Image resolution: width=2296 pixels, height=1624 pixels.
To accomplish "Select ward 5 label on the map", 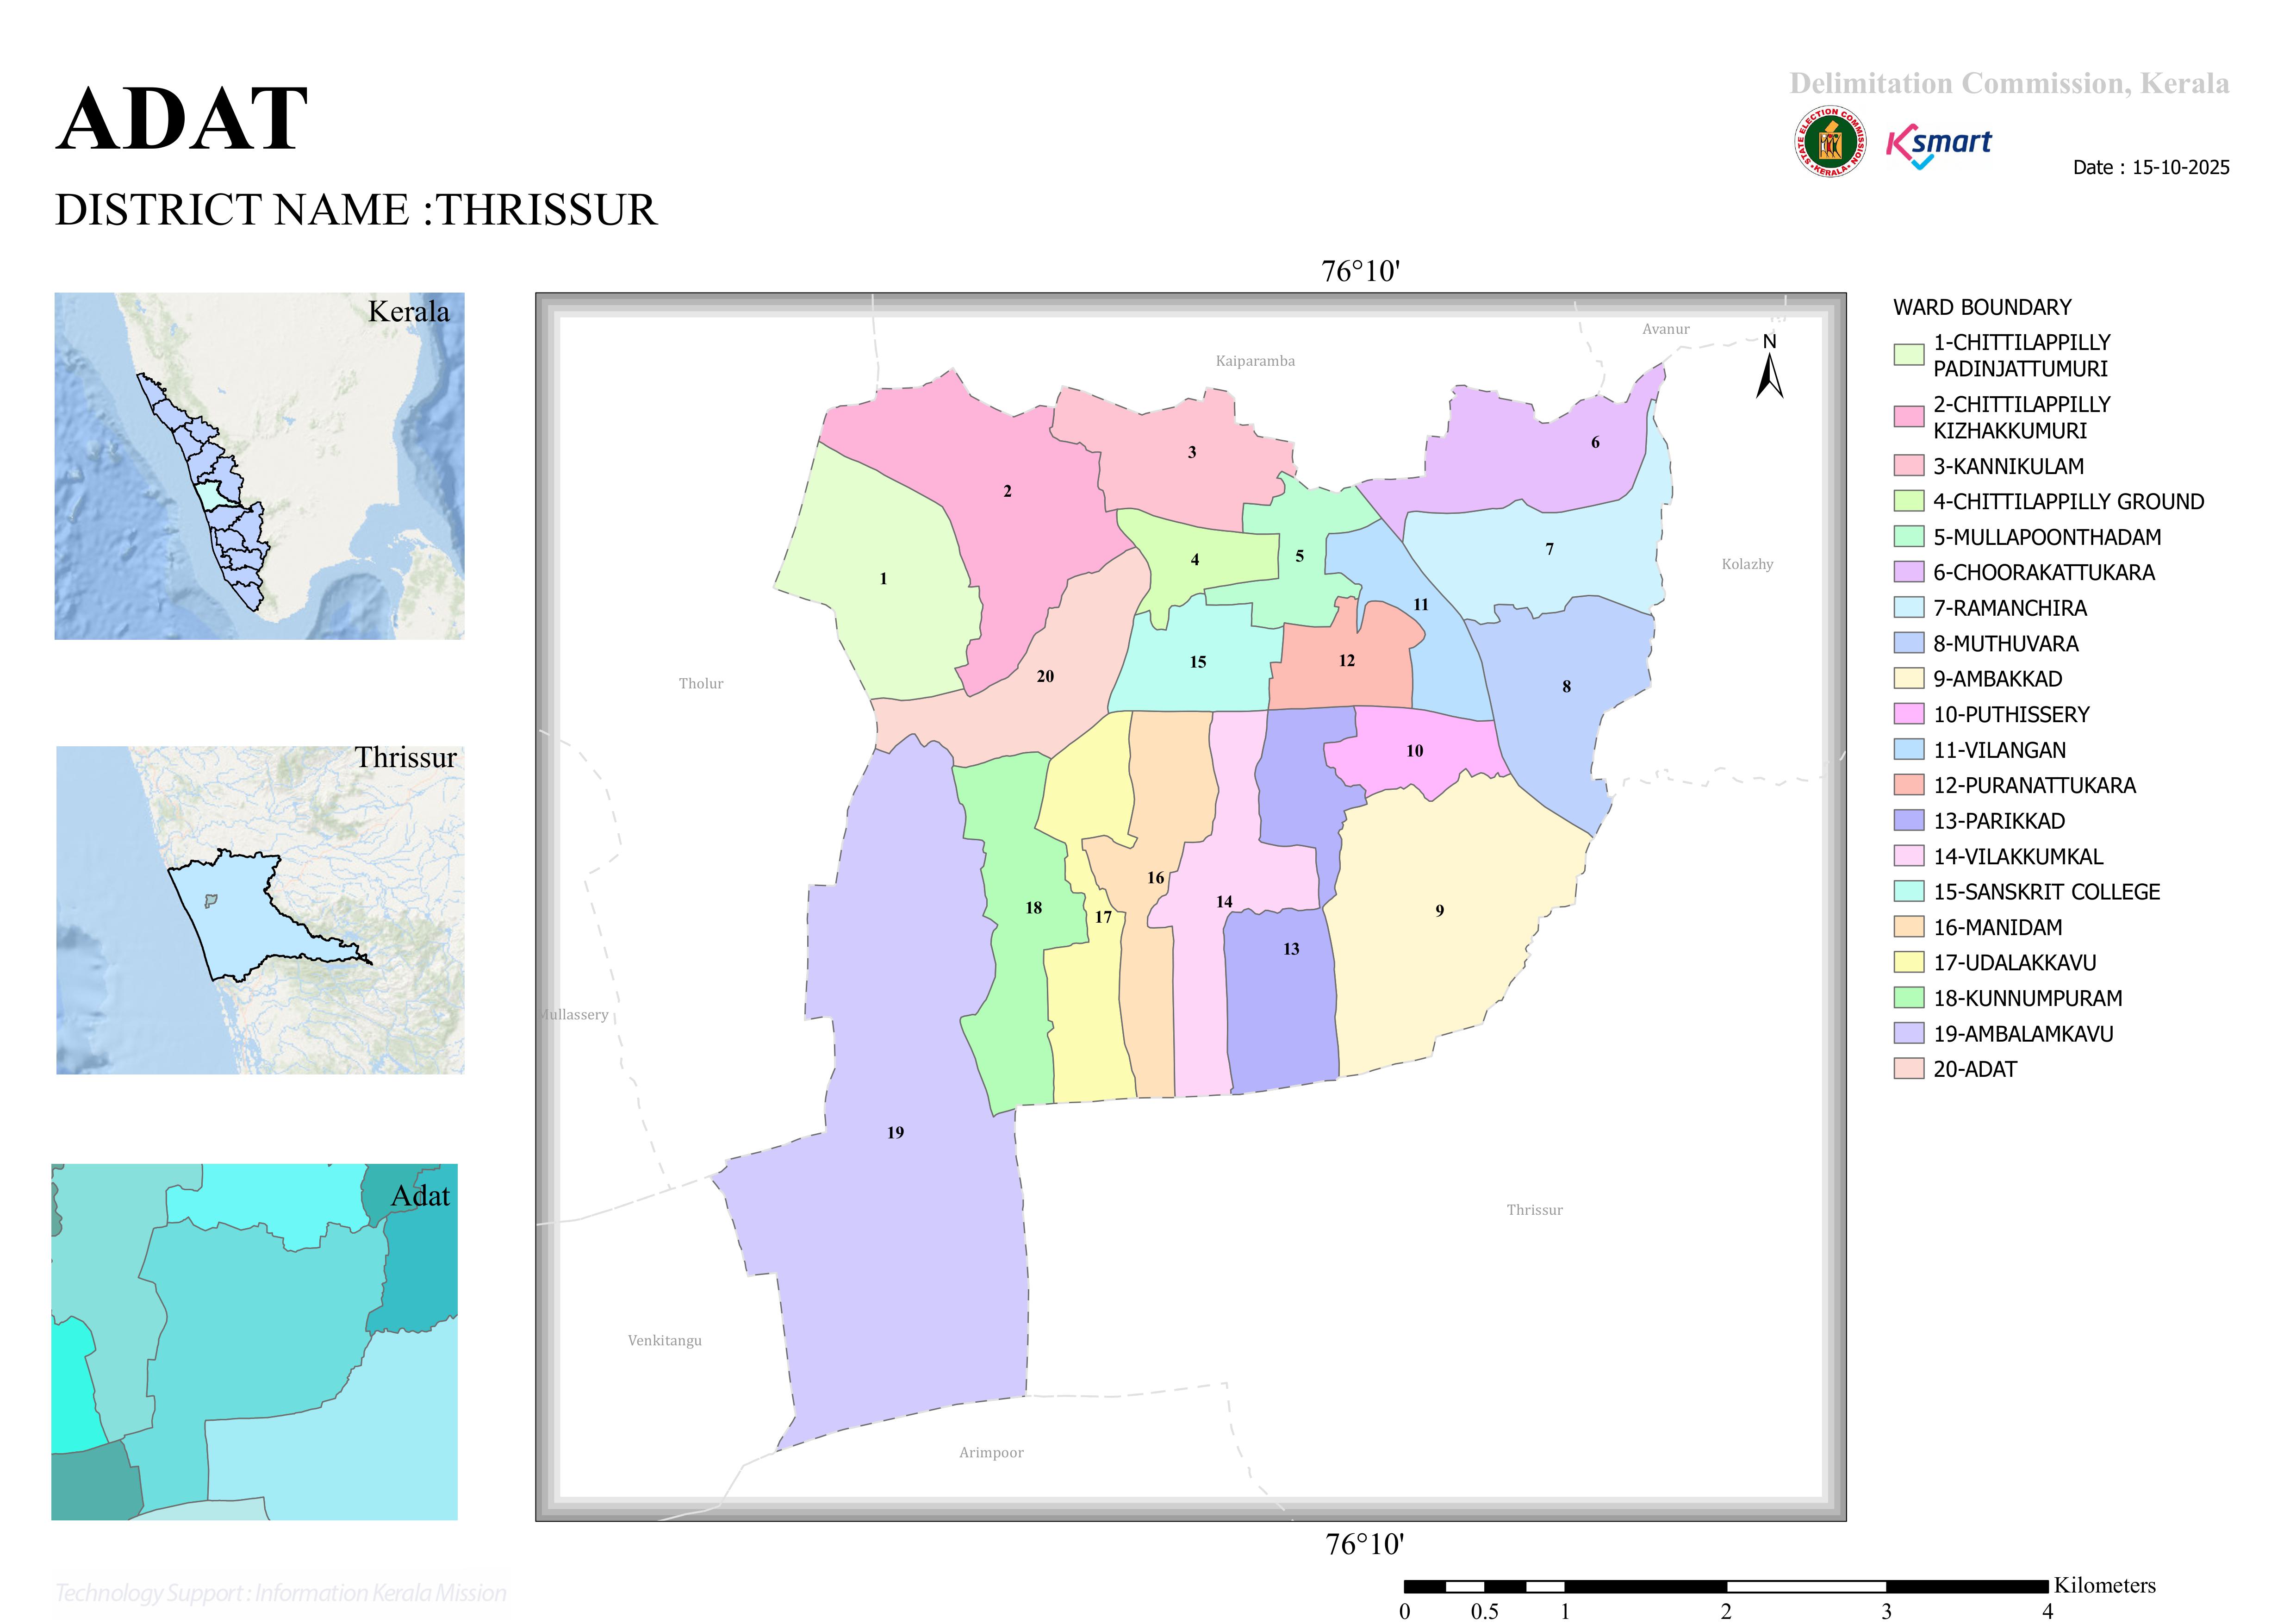I will (1300, 556).
